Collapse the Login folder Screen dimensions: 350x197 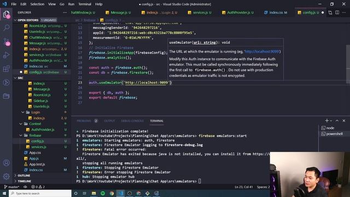pos(36,112)
